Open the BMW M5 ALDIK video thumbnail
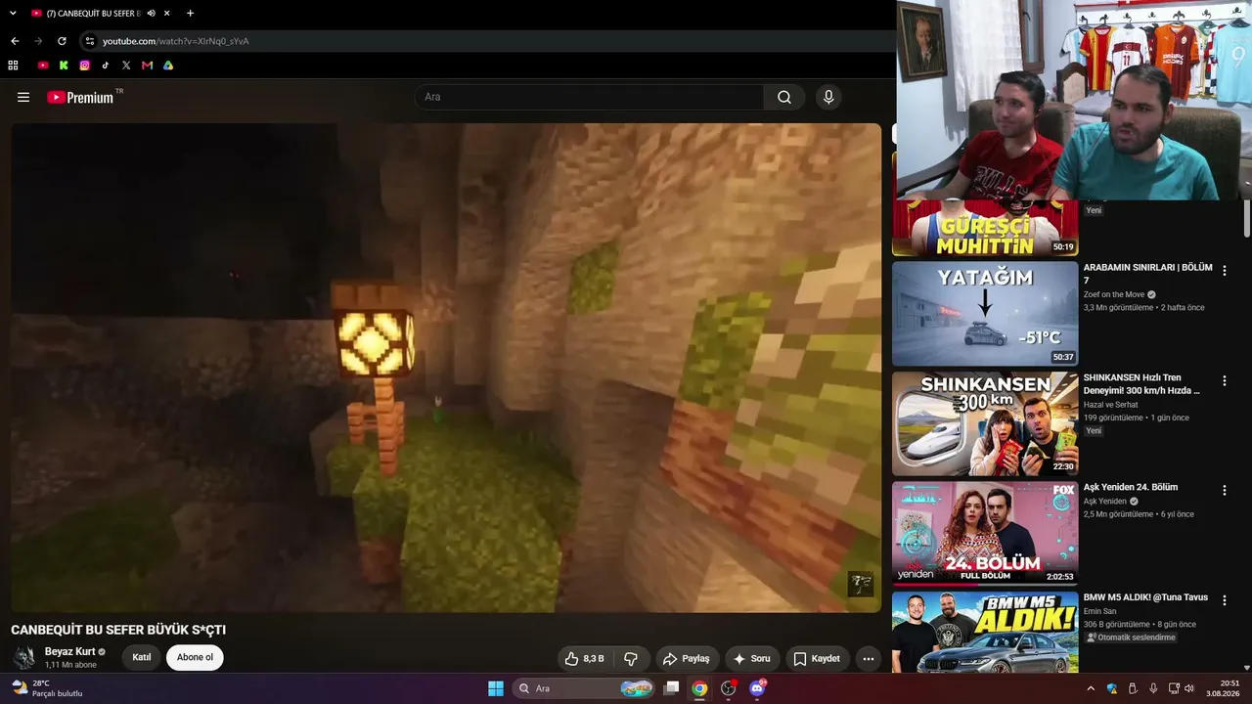1252x704 pixels. pos(985,632)
